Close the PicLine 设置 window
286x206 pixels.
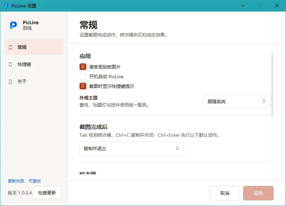pos(277,6)
